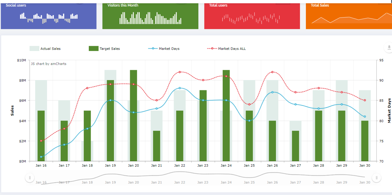Click the Total users candlestick sparkline
Viewport: 392px width, 195px height.
coord(251,18)
